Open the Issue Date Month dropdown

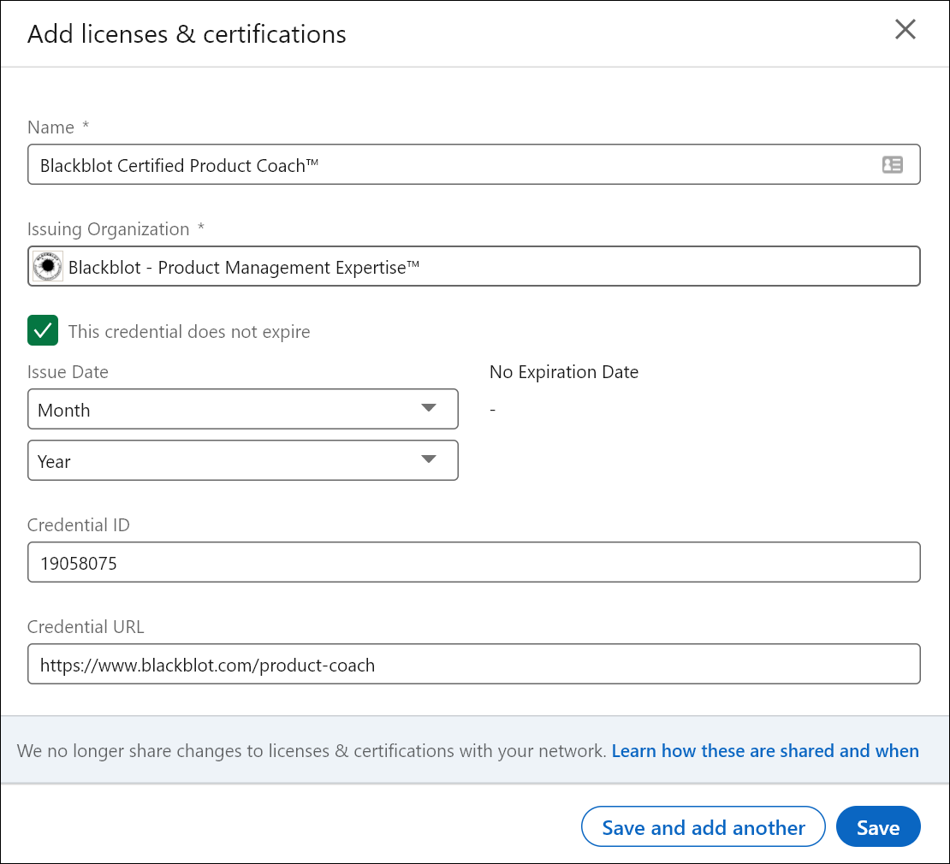243,409
